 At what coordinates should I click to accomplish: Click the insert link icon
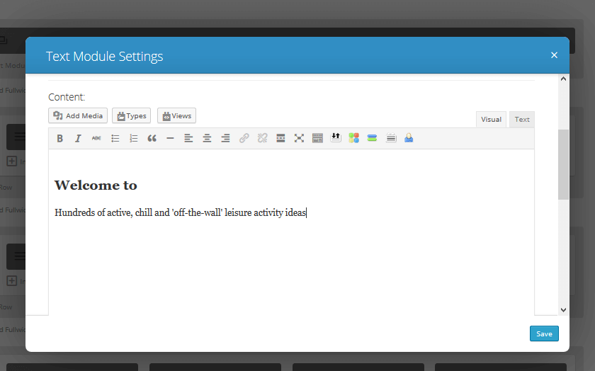244,139
